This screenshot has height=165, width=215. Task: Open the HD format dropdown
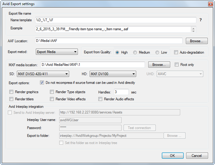click(x=113, y=74)
